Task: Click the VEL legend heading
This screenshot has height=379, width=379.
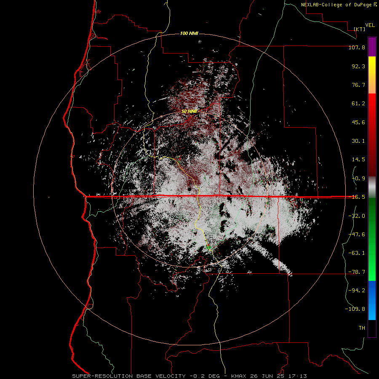Action: [x=370, y=25]
